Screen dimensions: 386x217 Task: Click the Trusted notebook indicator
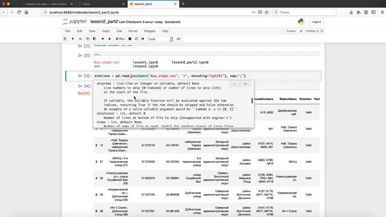click(x=291, y=31)
